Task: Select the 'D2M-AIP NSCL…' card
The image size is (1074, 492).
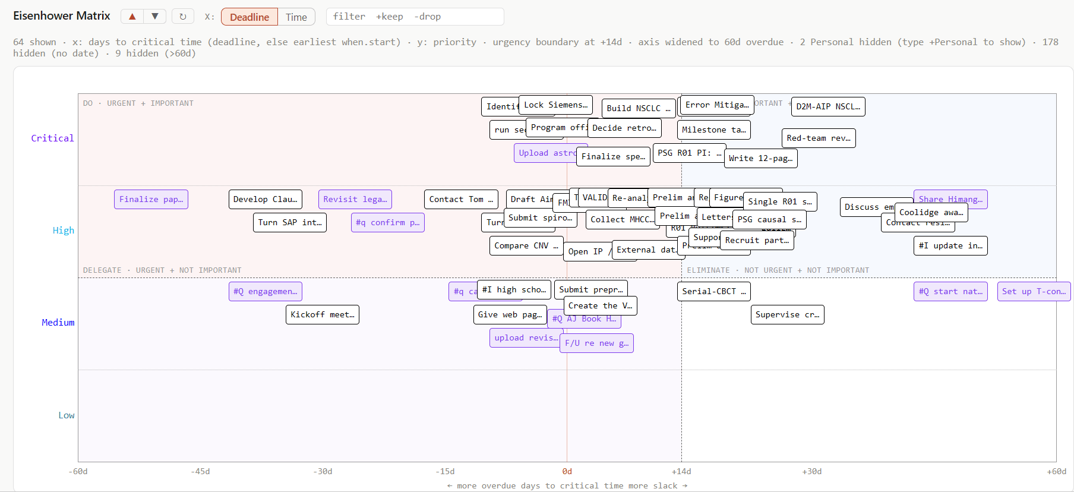Action: [x=828, y=107]
